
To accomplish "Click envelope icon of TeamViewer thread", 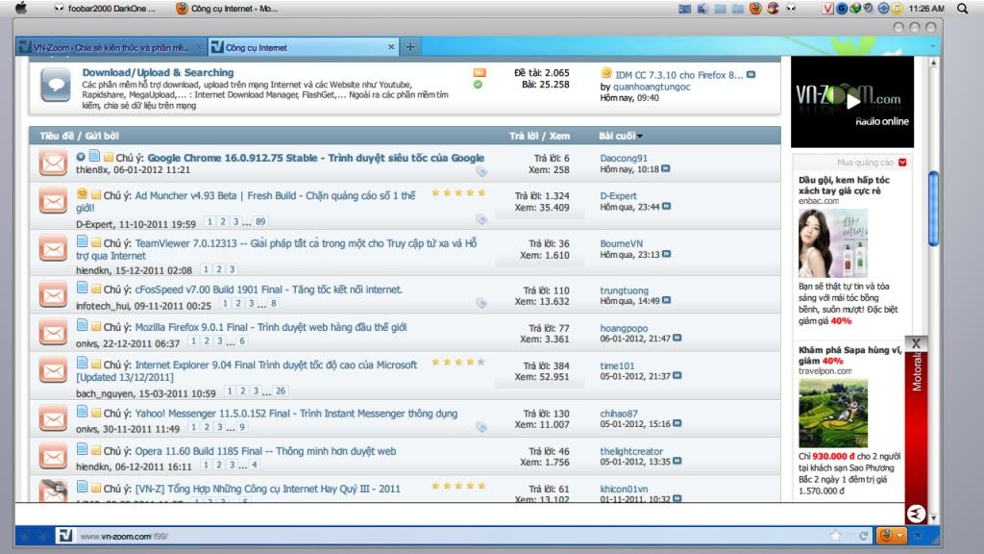I will pos(54,249).
